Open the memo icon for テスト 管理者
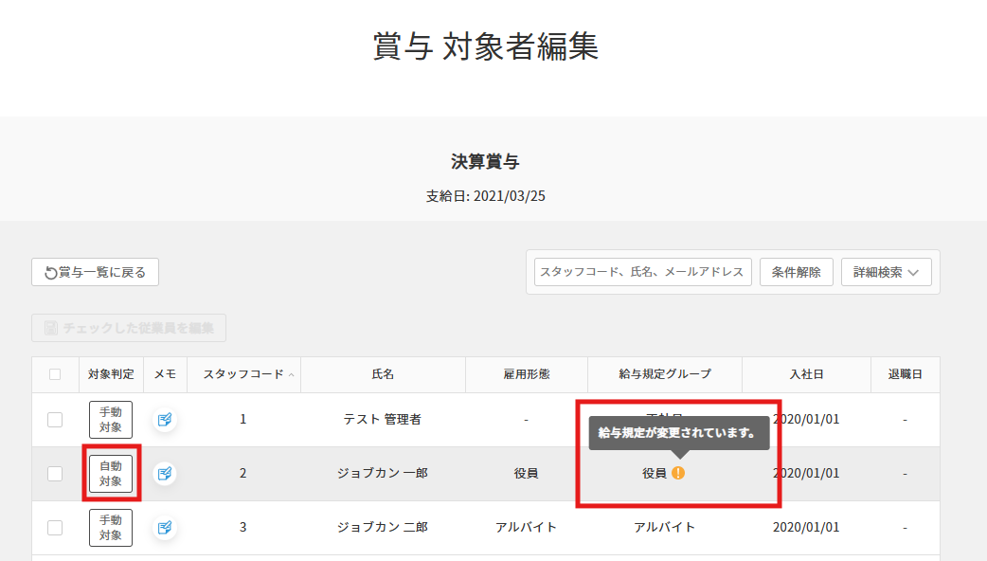The width and height of the screenshot is (987, 561). click(x=164, y=419)
